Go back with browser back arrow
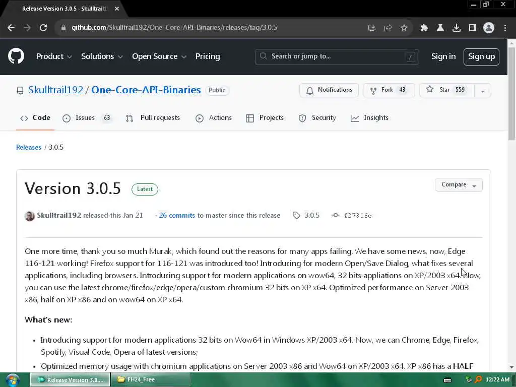 coord(11,28)
